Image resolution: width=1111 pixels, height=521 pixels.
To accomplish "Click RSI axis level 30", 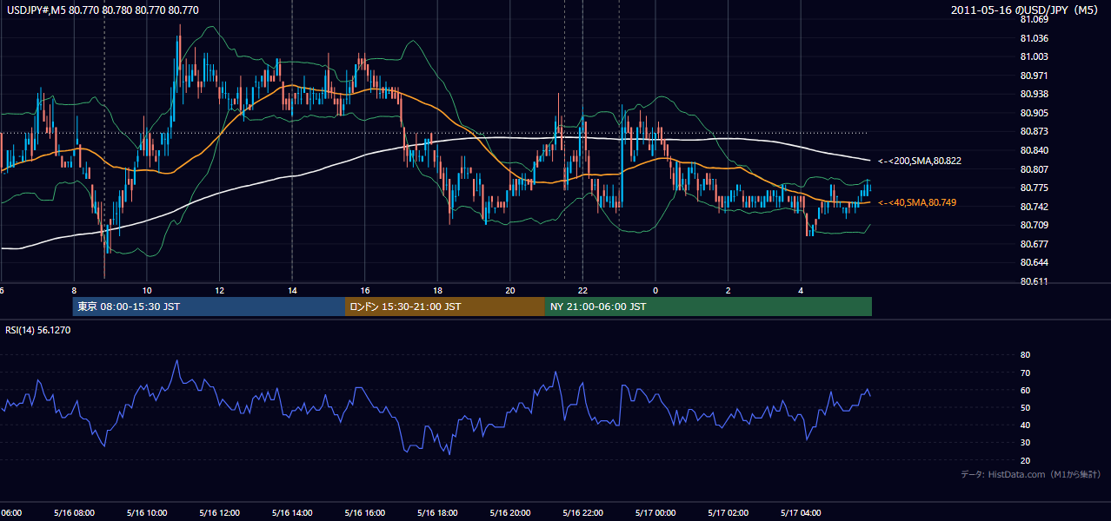I will click(1026, 443).
